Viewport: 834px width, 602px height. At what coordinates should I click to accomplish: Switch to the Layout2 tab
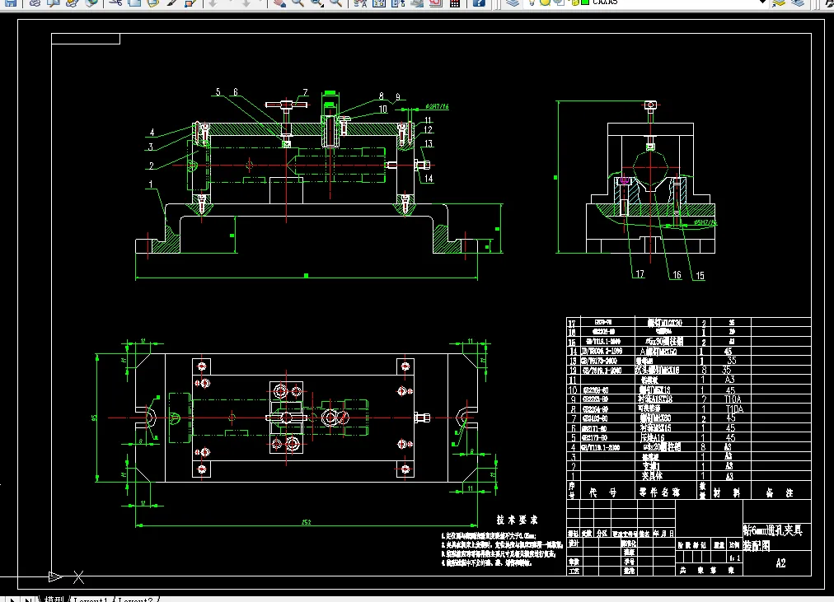pyautogui.click(x=135, y=599)
